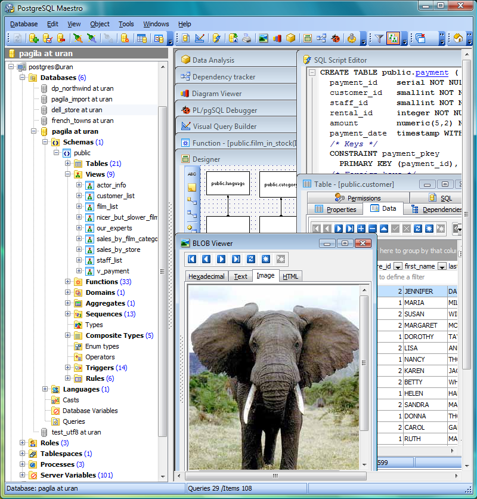The width and height of the screenshot is (477, 499).
Task: Expand the Tables node in the tree
Action: click(x=68, y=164)
